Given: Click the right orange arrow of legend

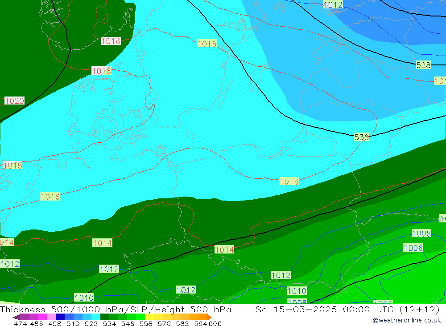Looking at the screenshot, I should (x=210, y=317).
